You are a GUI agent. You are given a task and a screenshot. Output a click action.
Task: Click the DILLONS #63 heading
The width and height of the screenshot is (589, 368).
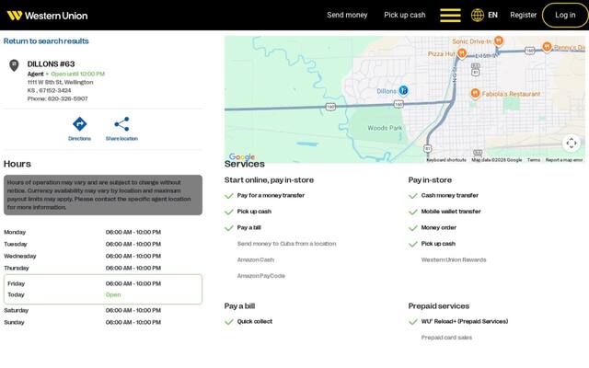click(x=52, y=63)
